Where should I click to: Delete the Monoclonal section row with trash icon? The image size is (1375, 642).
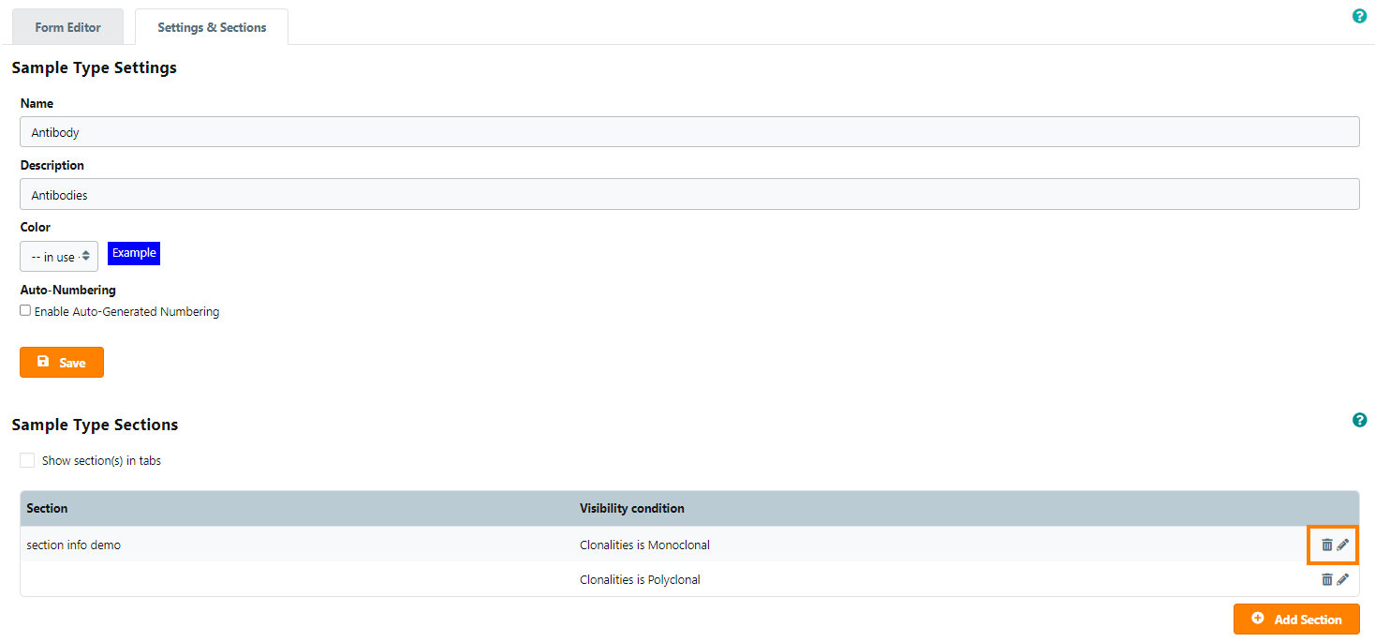point(1326,545)
